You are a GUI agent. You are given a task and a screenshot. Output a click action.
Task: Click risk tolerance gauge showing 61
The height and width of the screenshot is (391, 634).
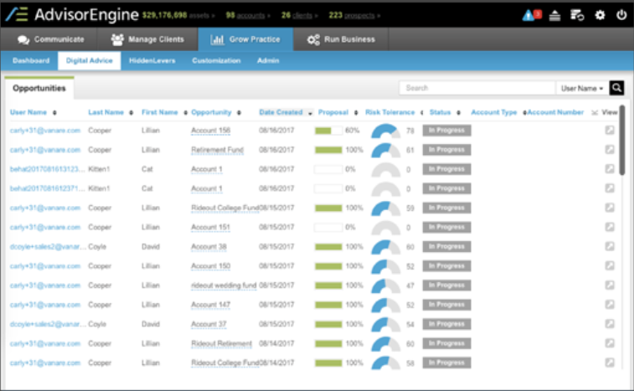pos(386,151)
